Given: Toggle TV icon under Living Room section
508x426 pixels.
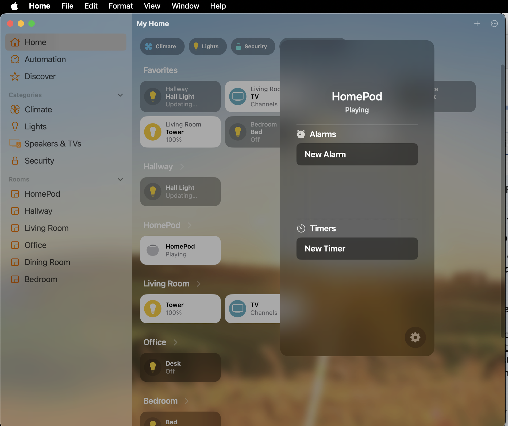Looking at the screenshot, I should 238,309.
